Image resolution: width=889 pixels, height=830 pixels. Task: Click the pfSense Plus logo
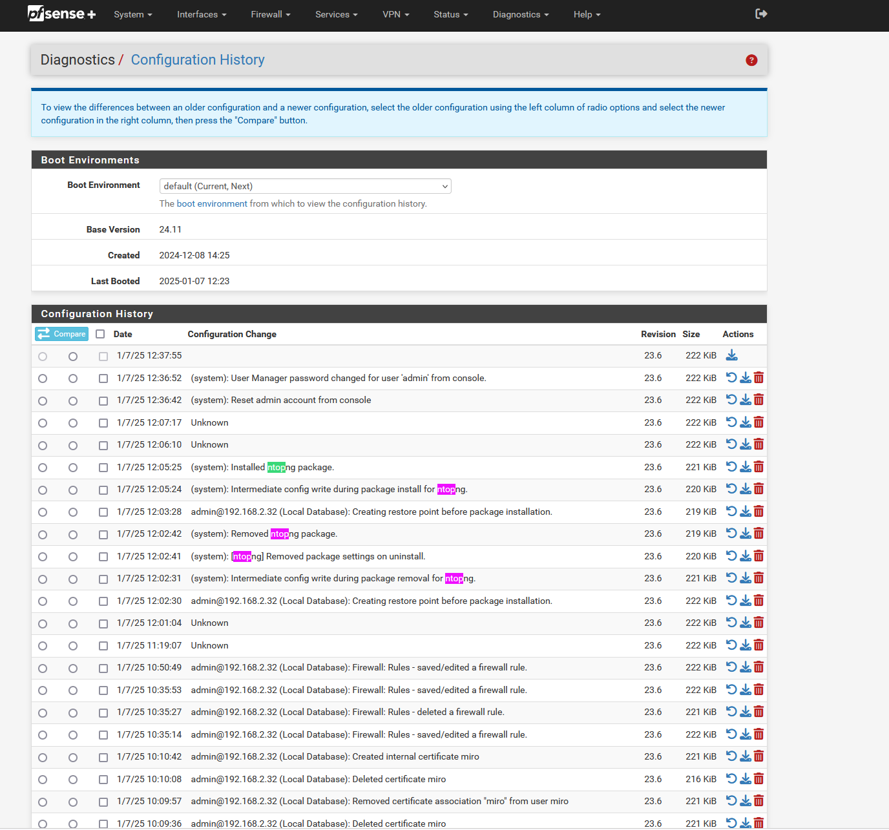click(x=61, y=14)
